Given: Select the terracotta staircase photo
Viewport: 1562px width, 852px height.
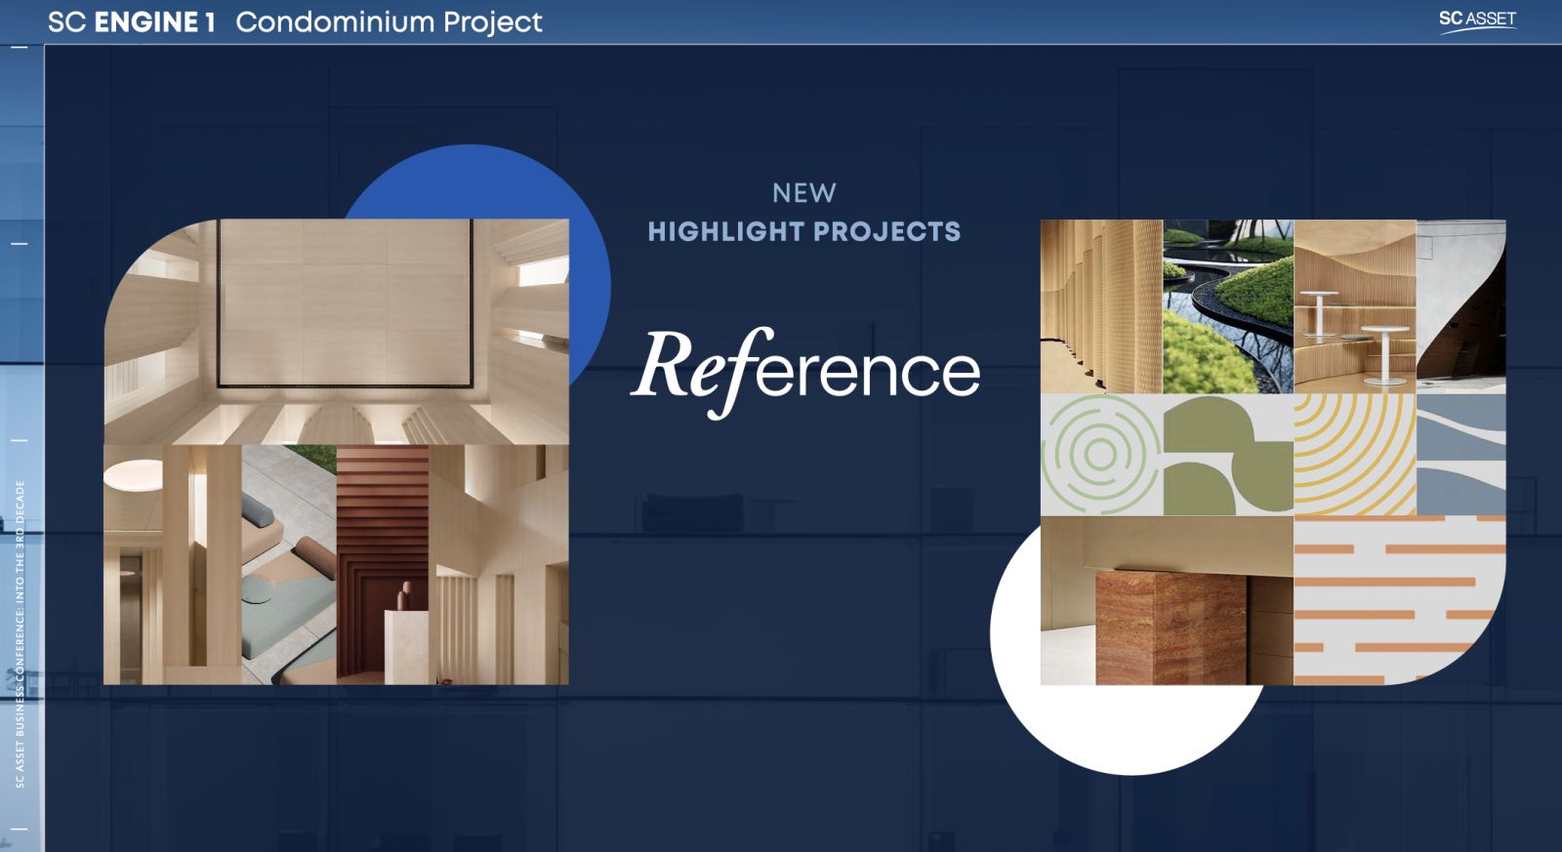Looking at the screenshot, I should click(x=382, y=564).
